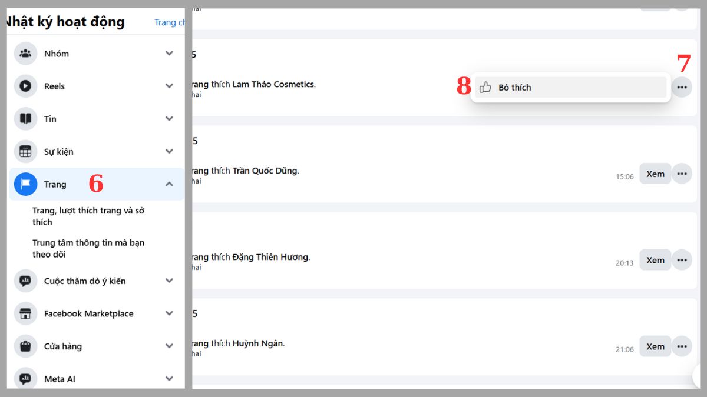
Task: Open options for the Đặng Thiên Hương entry
Action: (682, 260)
